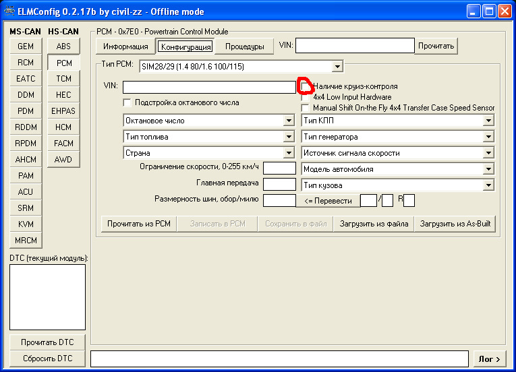Screen dimensions: 516x372
Task: Click the Главная передача input field
Action: (x=279, y=184)
